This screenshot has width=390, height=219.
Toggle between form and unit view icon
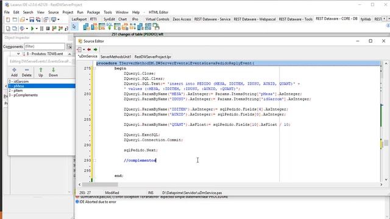pyautogui.click(x=46, y=19)
